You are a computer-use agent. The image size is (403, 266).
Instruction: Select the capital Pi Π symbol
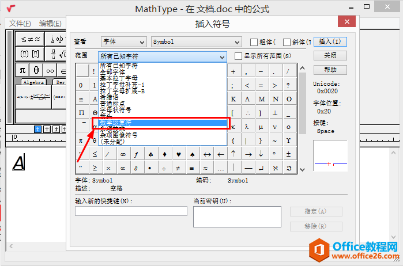click(81, 113)
